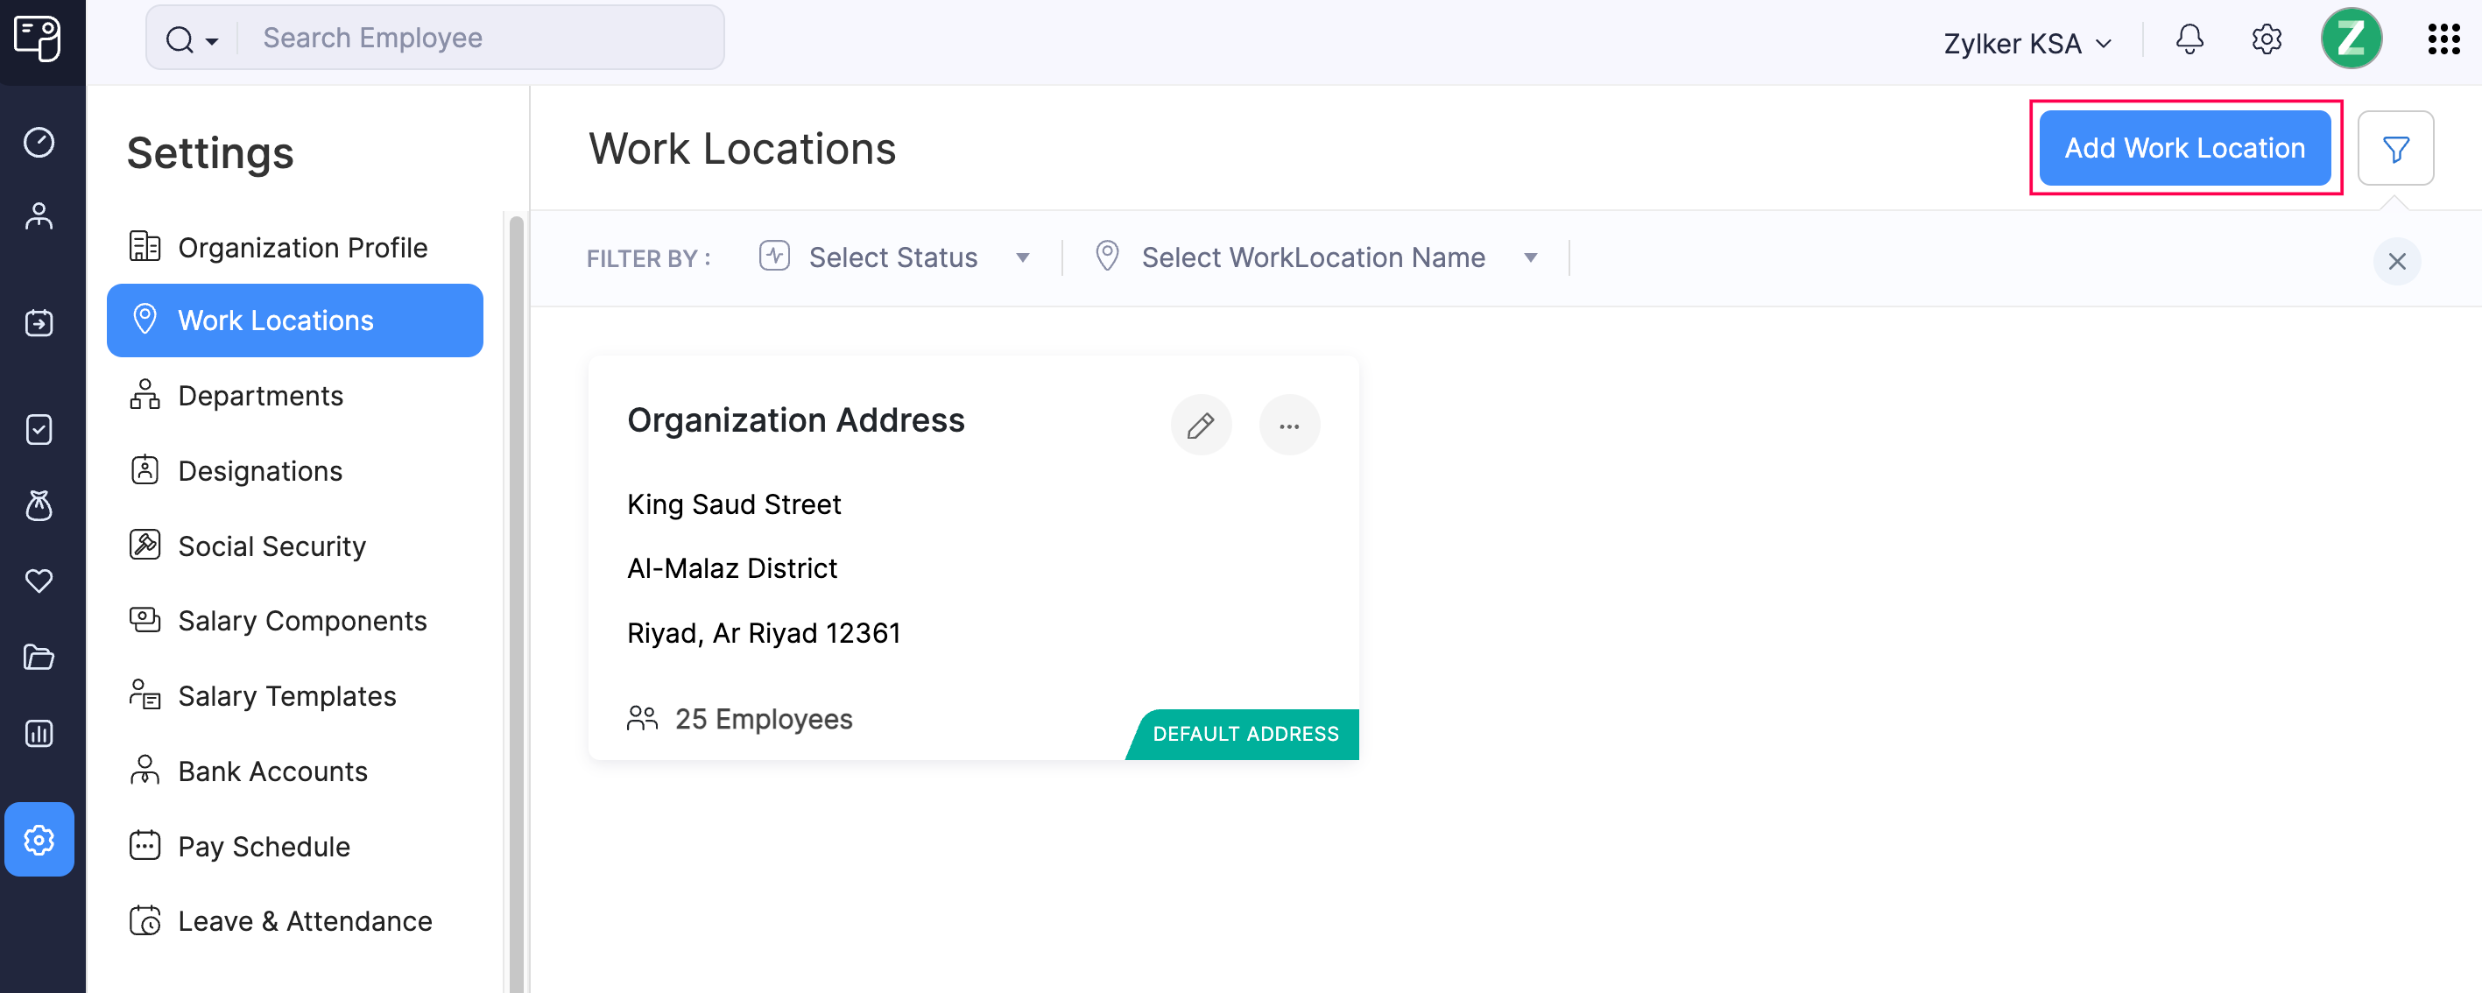Open the Zylker KSA organization switcher

(2024, 42)
